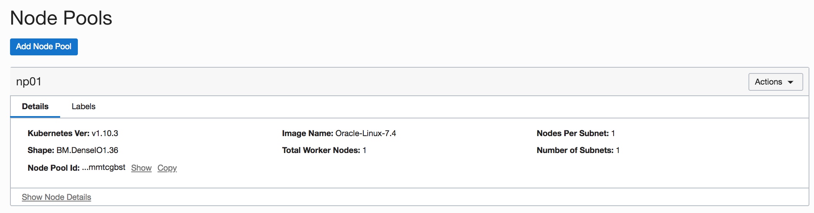Click the Add Node Pool button
The height and width of the screenshot is (213, 814).
[44, 47]
